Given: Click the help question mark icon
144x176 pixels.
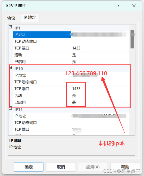Looking at the screenshot, I should 118,5.
